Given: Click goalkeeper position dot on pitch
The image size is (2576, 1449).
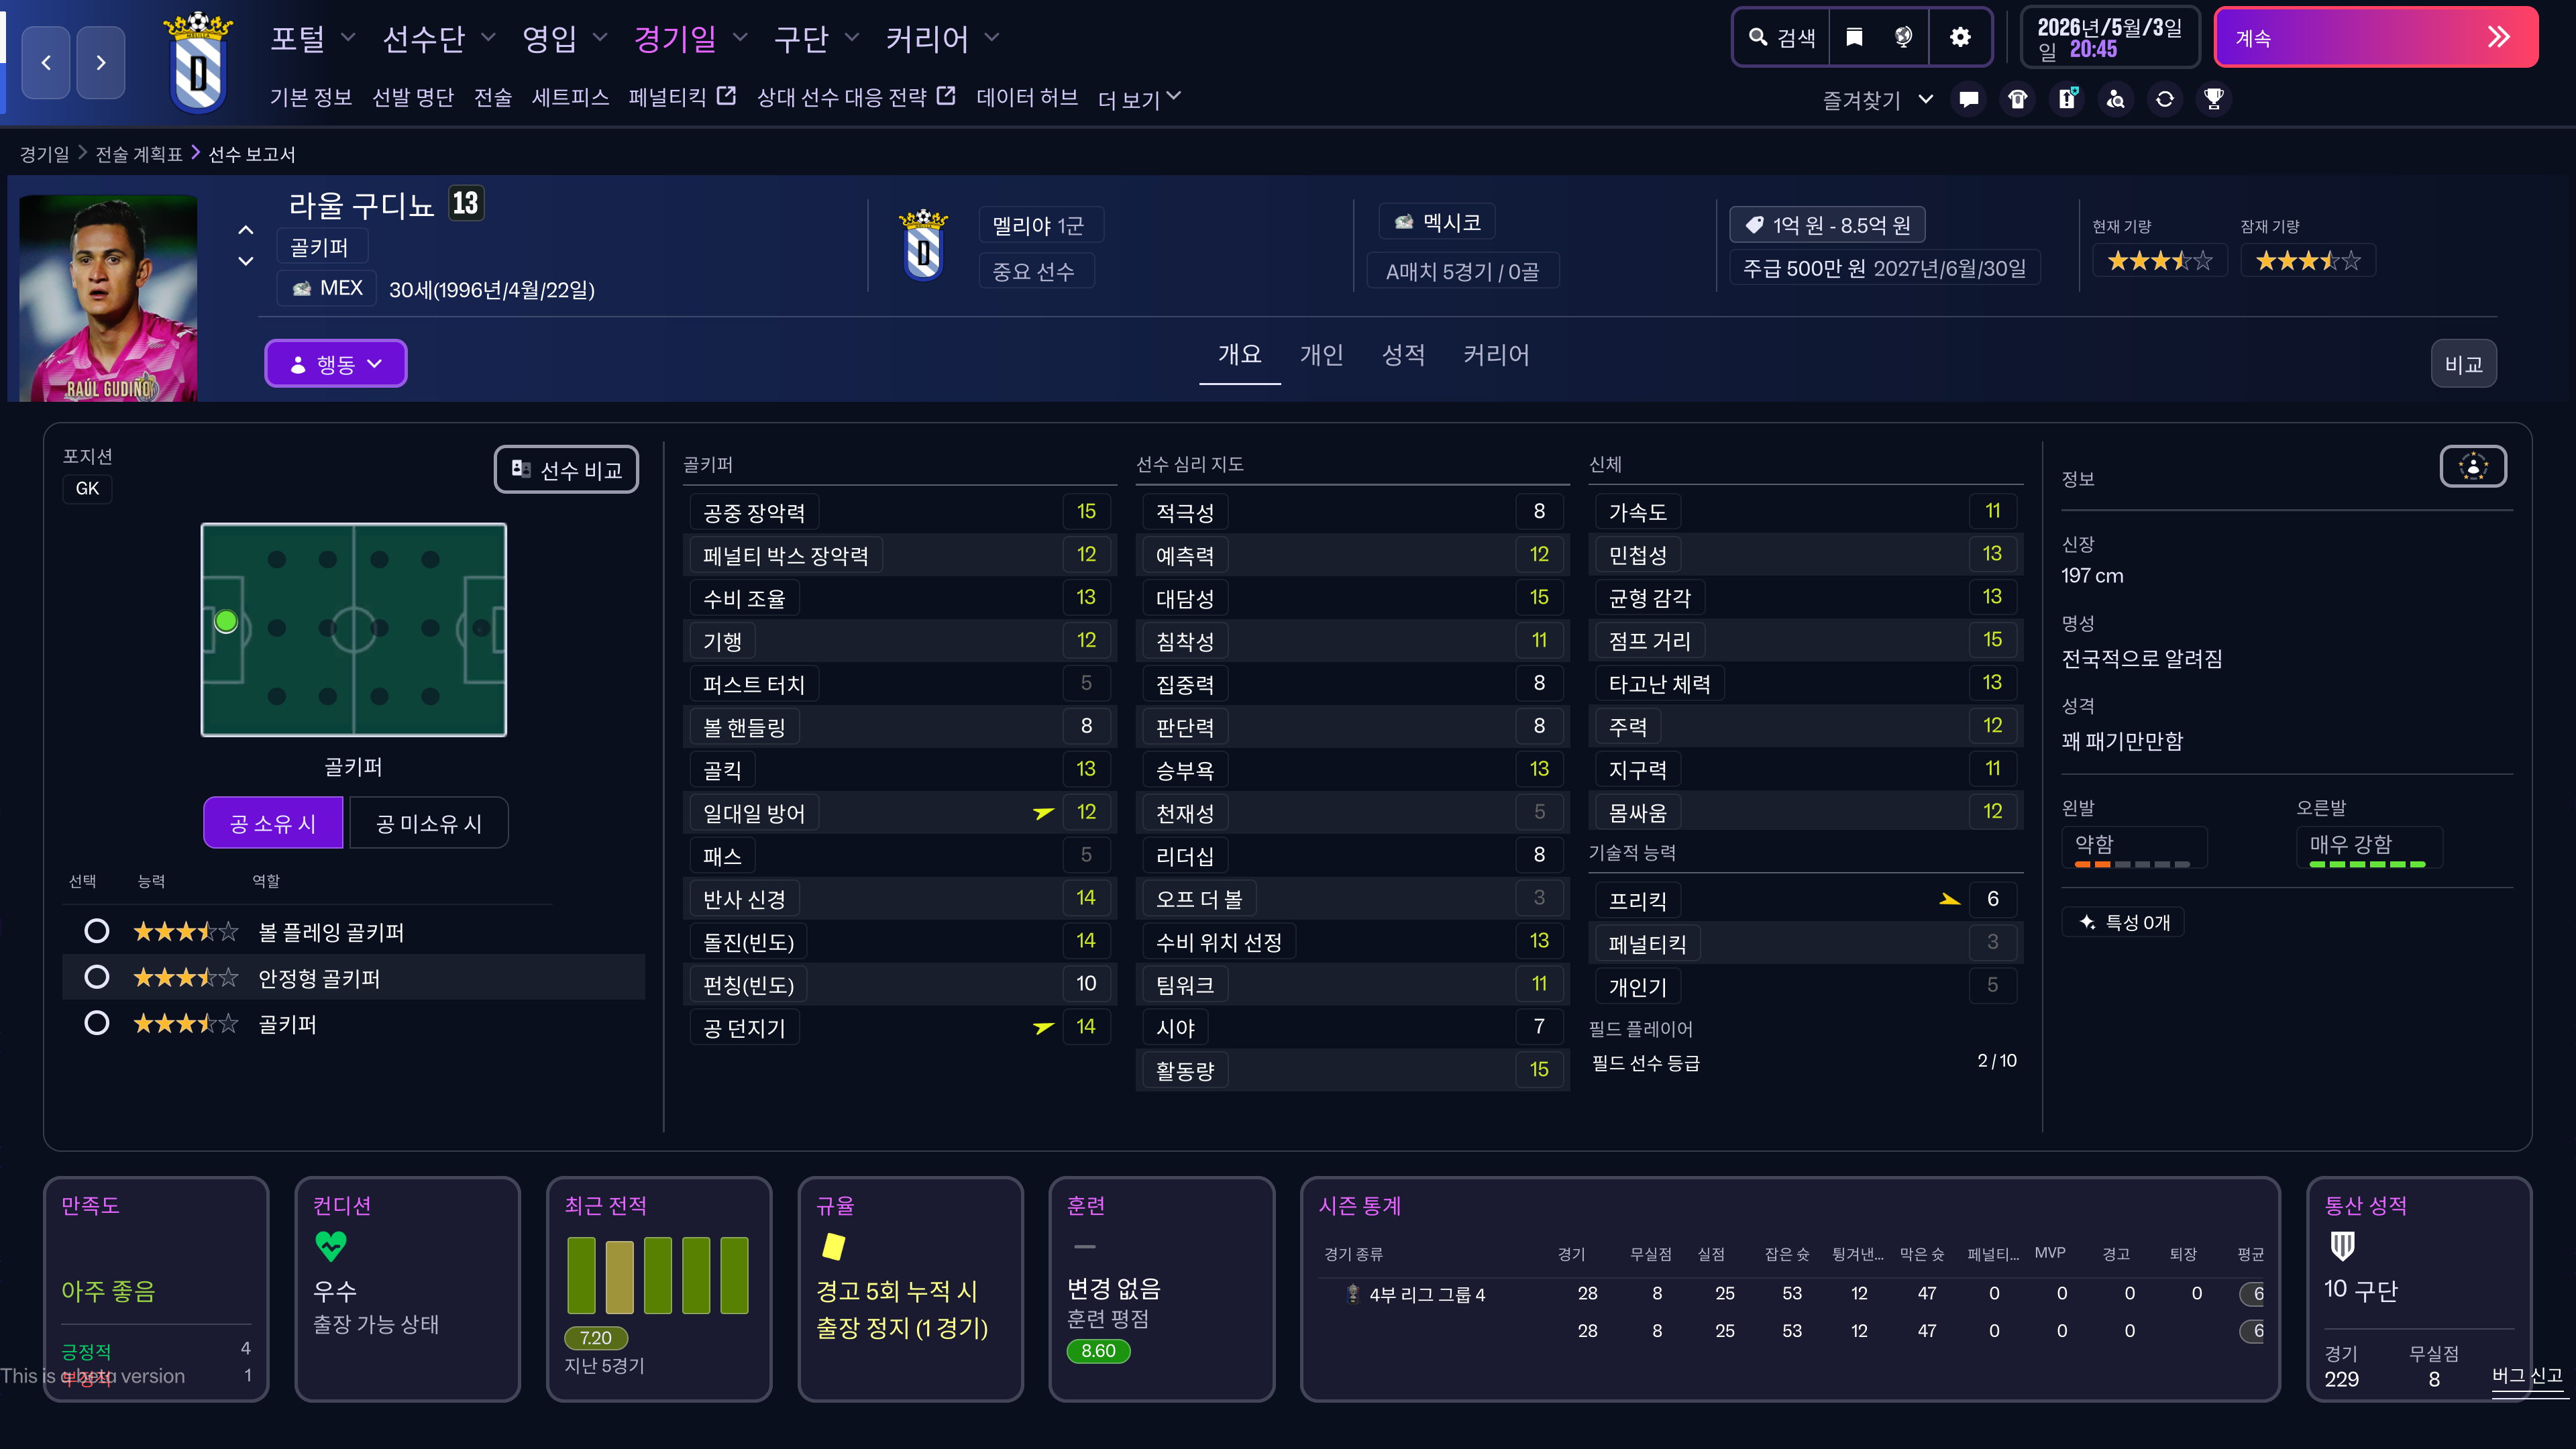Looking at the screenshot, I should (226, 622).
